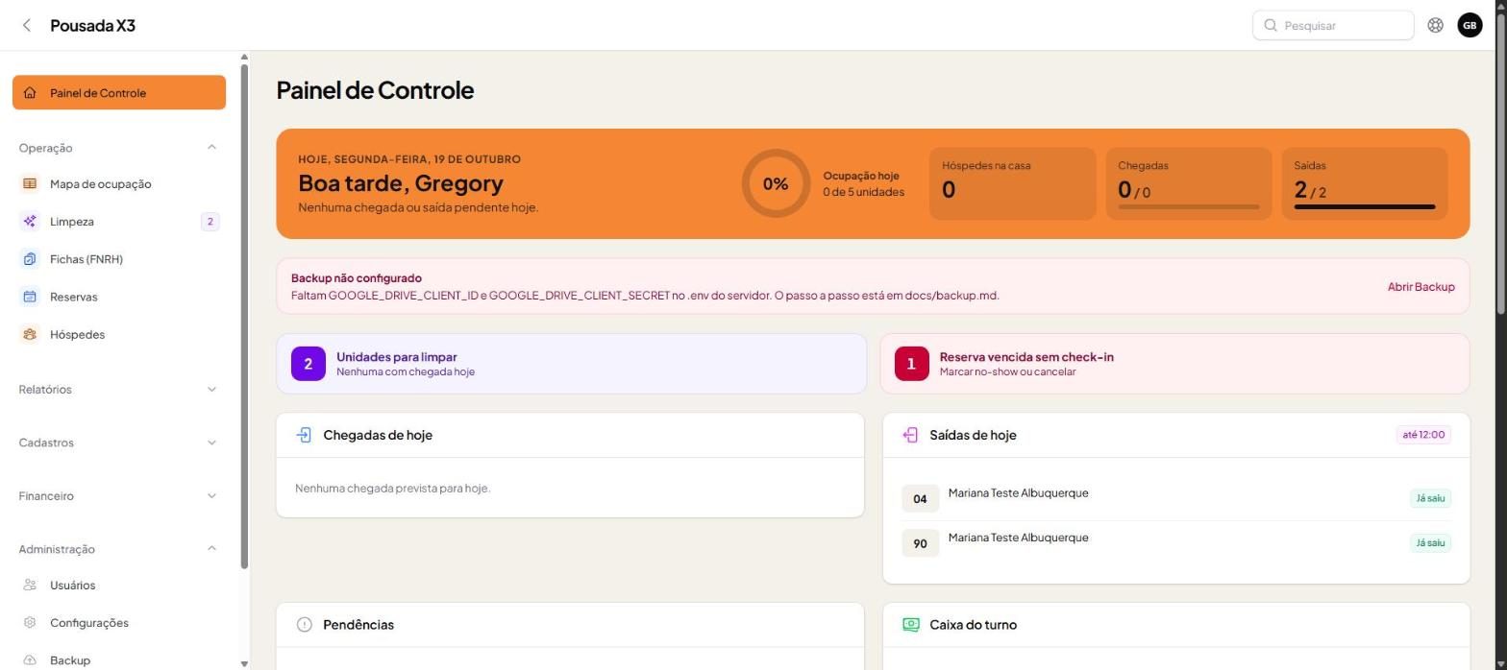Open the Unidades para limpar alert card
1507x670 pixels.
tap(571, 364)
